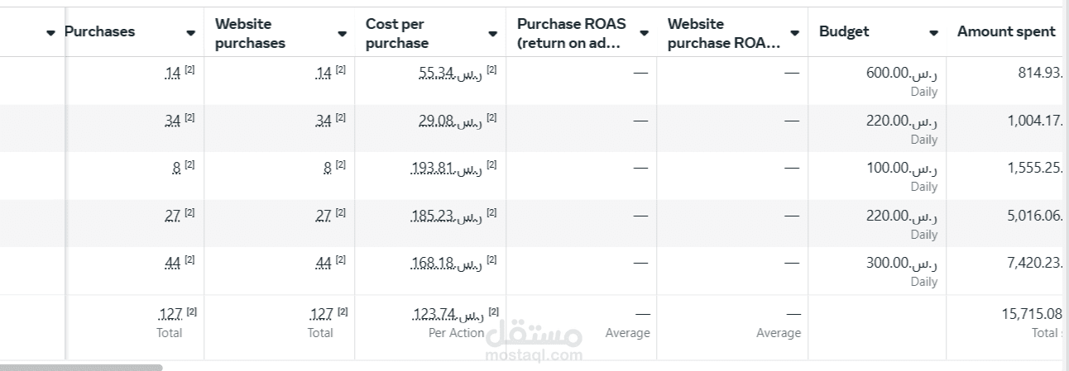Open the Purchases column dropdown arrow
The height and width of the screenshot is (371, 1069).
(x=191, y=33)
